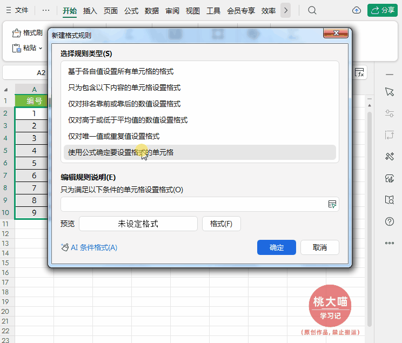Confirm with the 确定 button

click(x=277, y=247)
